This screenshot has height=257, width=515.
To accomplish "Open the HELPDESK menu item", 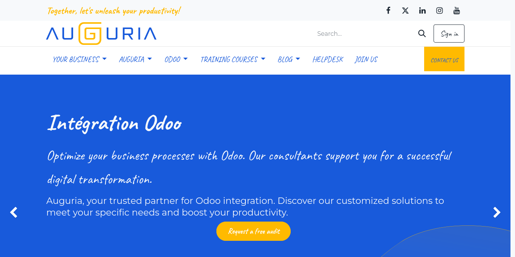I will (328, 59).
